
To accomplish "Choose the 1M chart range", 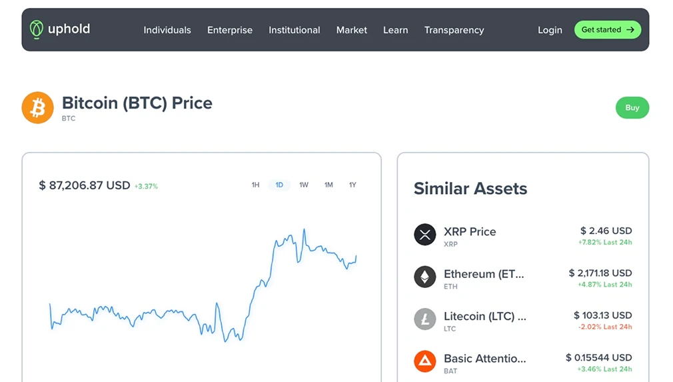I will click(x=329, y=185).
